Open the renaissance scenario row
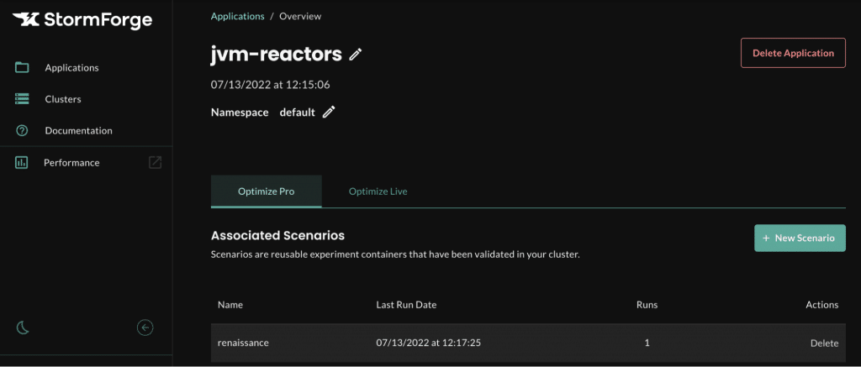861x367 pixels. coord(528,343)
